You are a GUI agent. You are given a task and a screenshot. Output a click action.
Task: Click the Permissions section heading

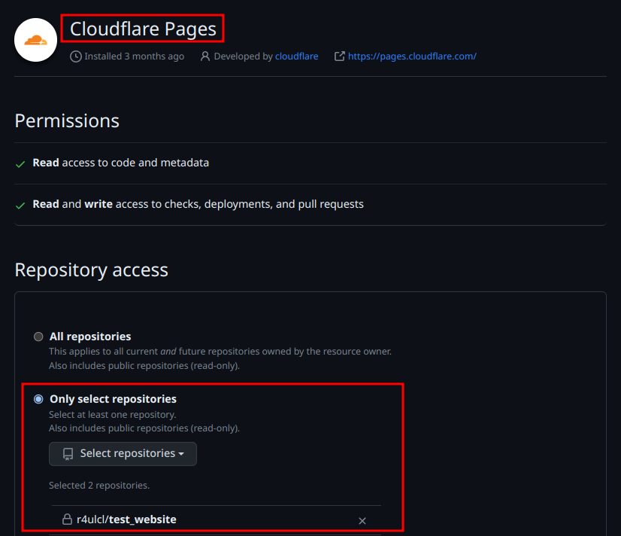click(x=66, y=120)
